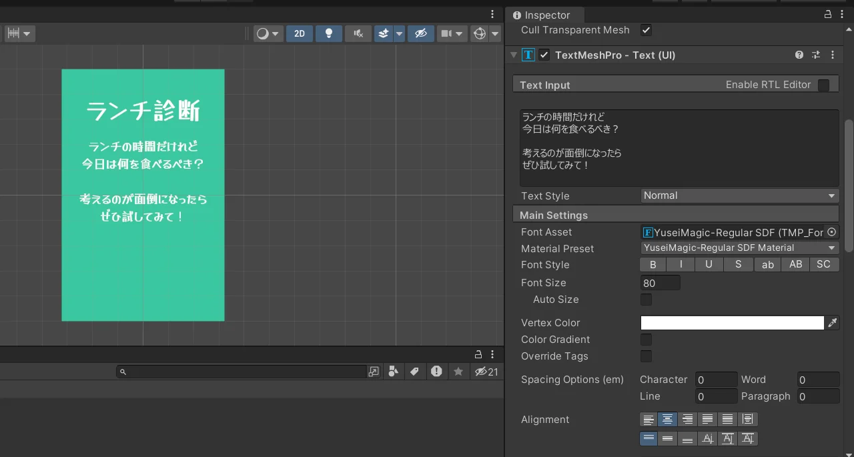Screen dimensions: 854x457
Task: Open the grid snapping increment dropdown
Action: tap(19, 33)
